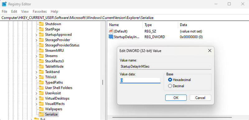This screenshot has height=120, width=249.
Task: Click the Streams folder icon
Action: [x=41, y=56]
